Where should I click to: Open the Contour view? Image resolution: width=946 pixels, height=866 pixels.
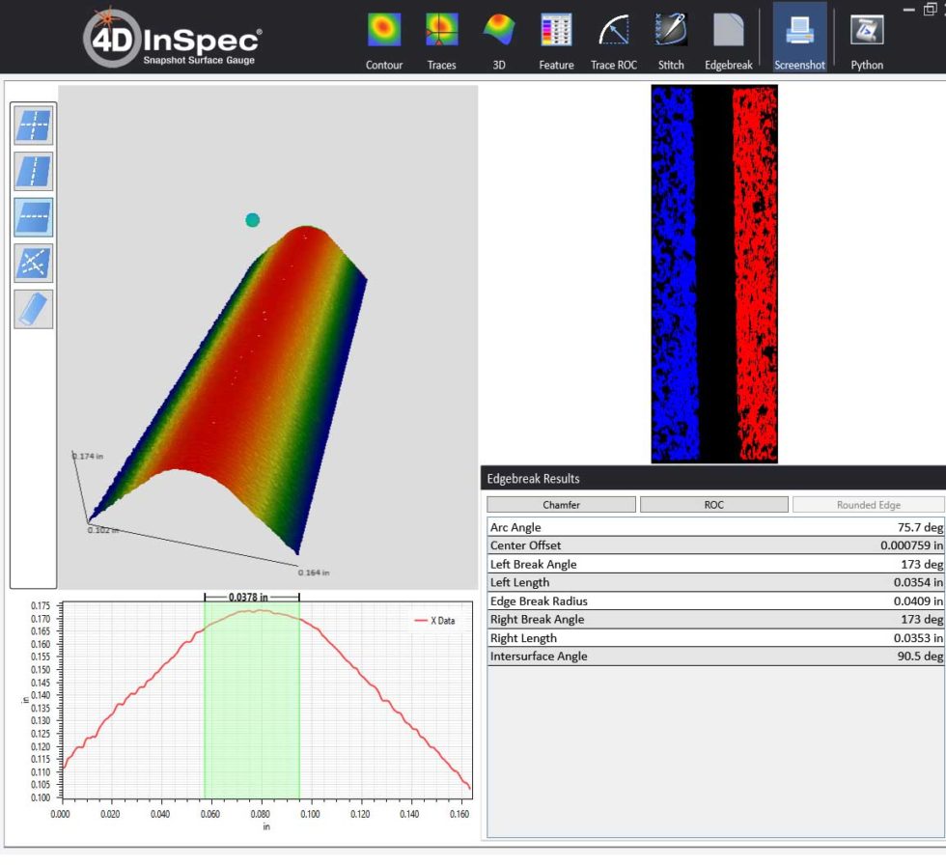383,39
